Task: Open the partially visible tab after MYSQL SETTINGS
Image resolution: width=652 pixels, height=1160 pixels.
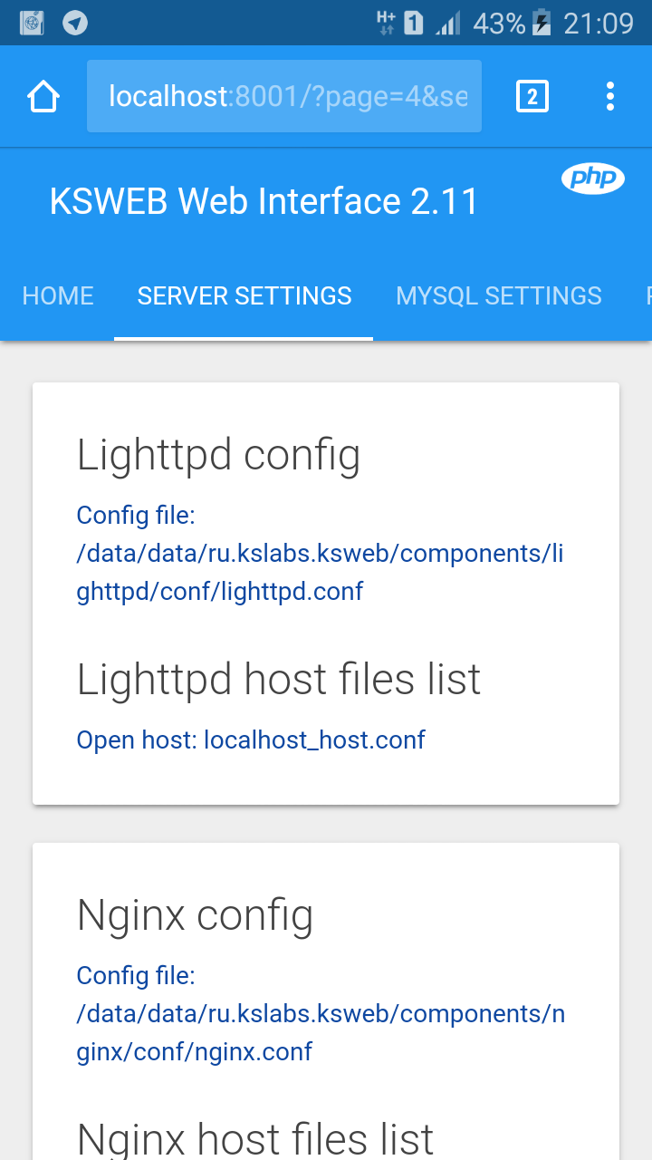Action: [x=647, y=295]
